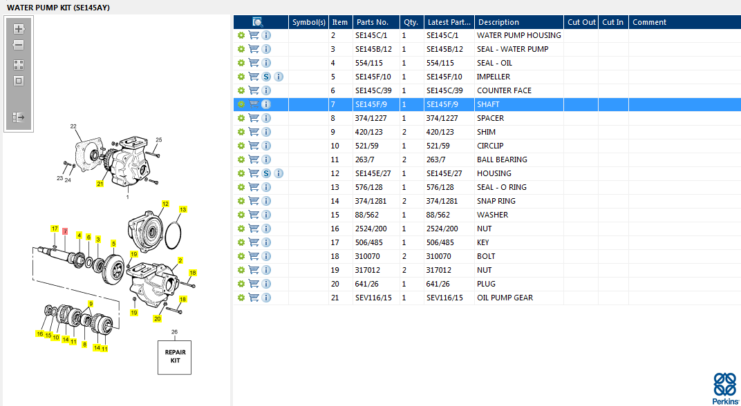Sort by the Qty. column header

[x=411, y=22]
